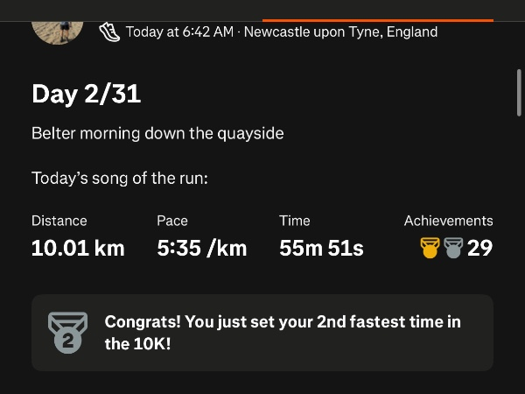Click Today's song of the run text
Image resolution: width=525 pixels, height=394 pixels.
pyautogui.click(x=120, y=179)
